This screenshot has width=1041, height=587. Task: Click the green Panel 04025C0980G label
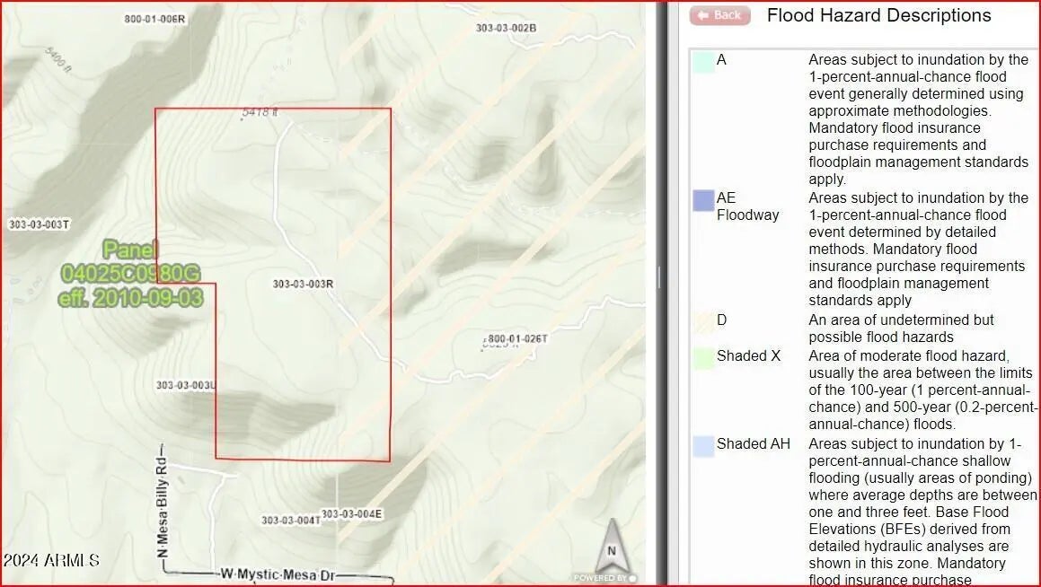coord(131,274)
